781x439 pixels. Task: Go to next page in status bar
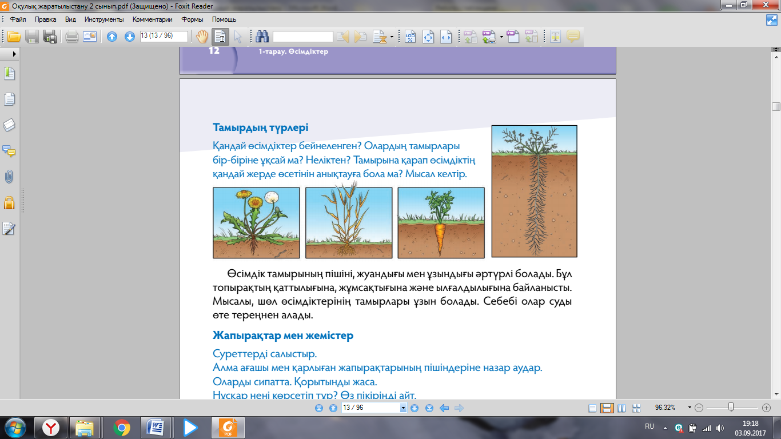pos(415,408)
